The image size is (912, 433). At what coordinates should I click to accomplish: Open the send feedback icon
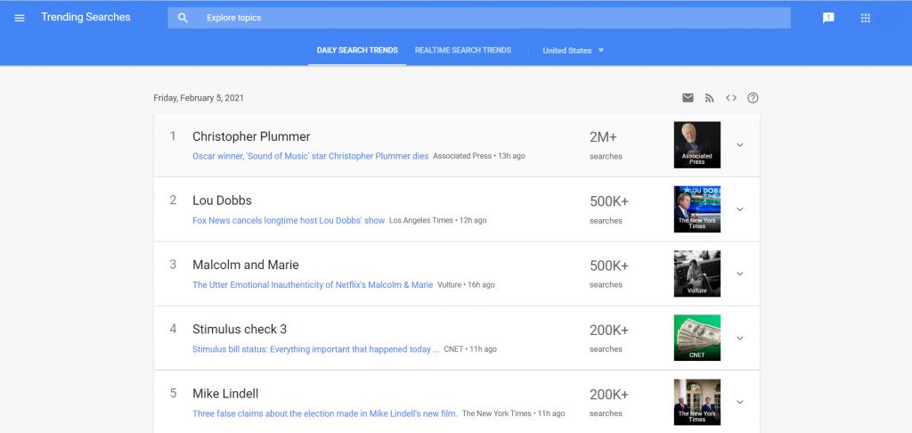[x=828, y=18]
